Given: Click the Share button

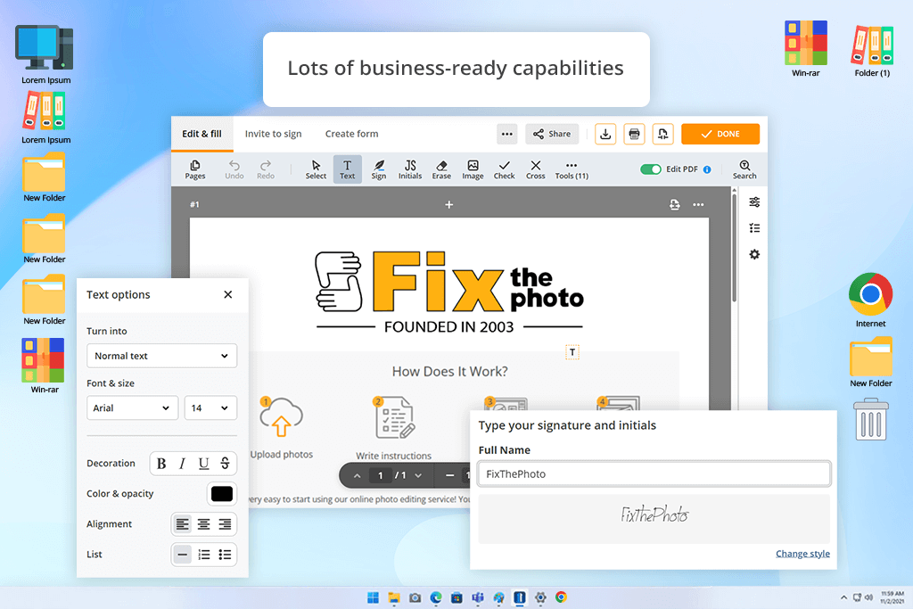Looking at the screenshot, I should point(552,134).
